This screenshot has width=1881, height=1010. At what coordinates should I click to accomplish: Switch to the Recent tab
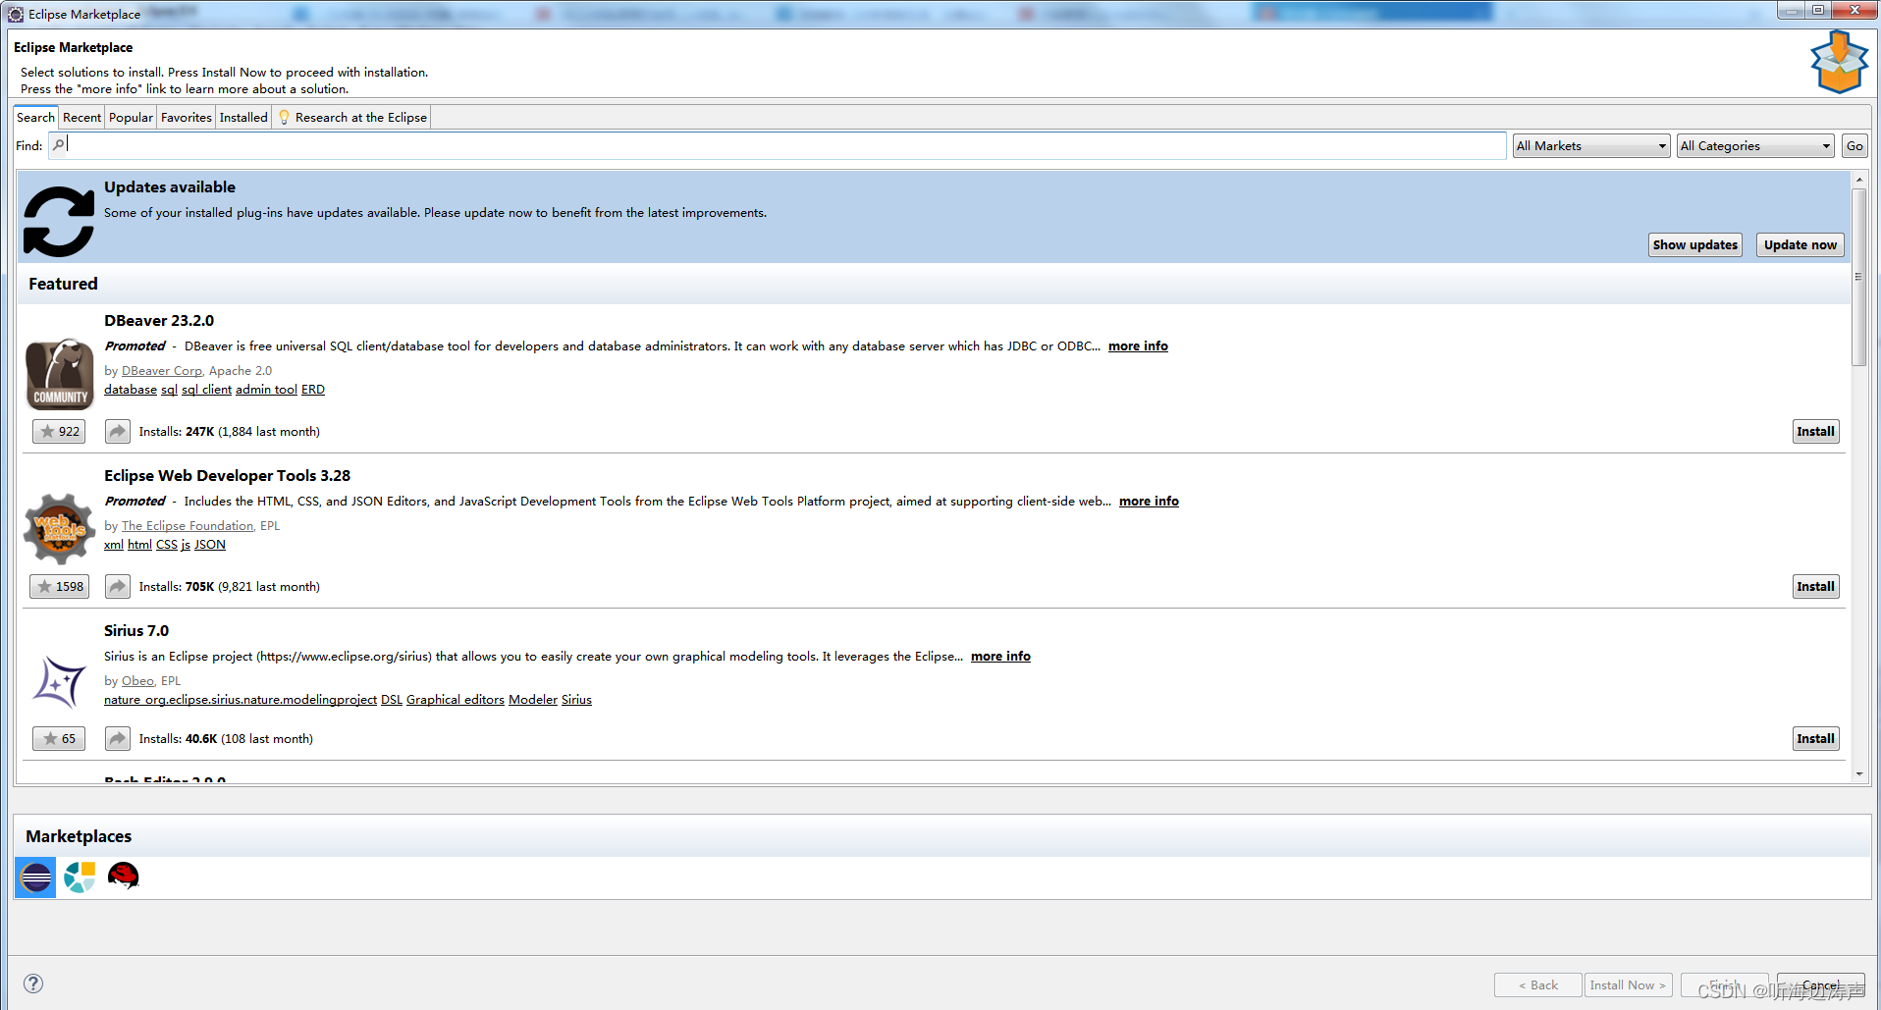coord(81,117)
